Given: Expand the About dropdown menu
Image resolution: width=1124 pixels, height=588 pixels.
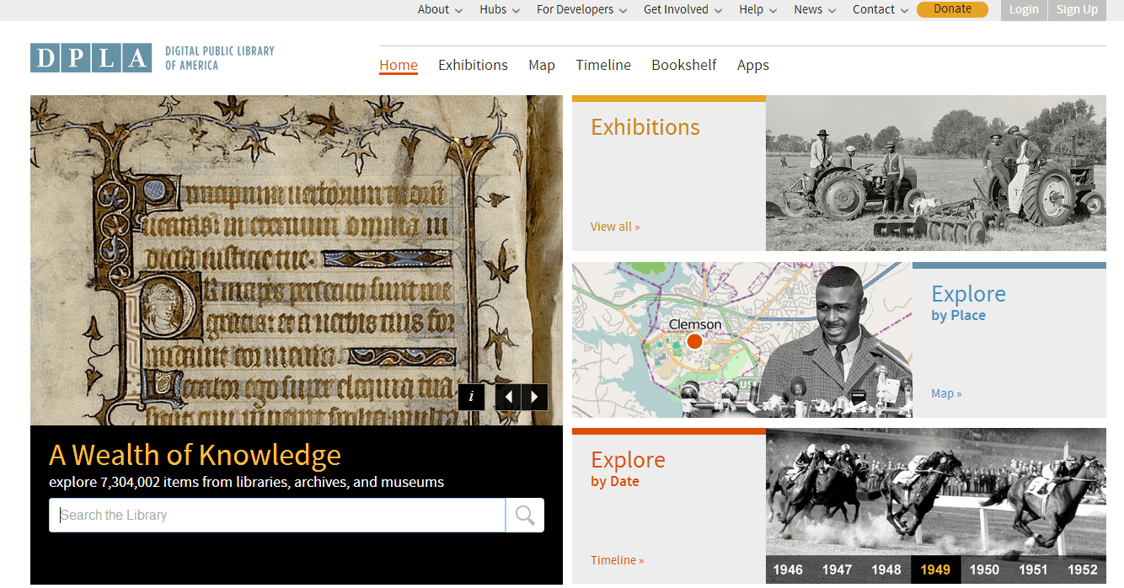Looking at the screenshot, I should click(440, 10).
